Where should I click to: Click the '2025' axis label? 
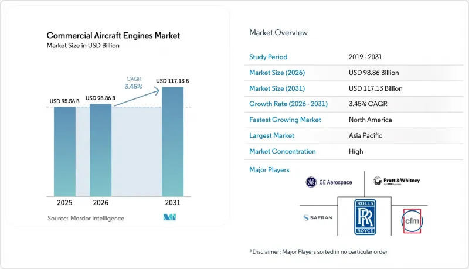coord(64,203)
